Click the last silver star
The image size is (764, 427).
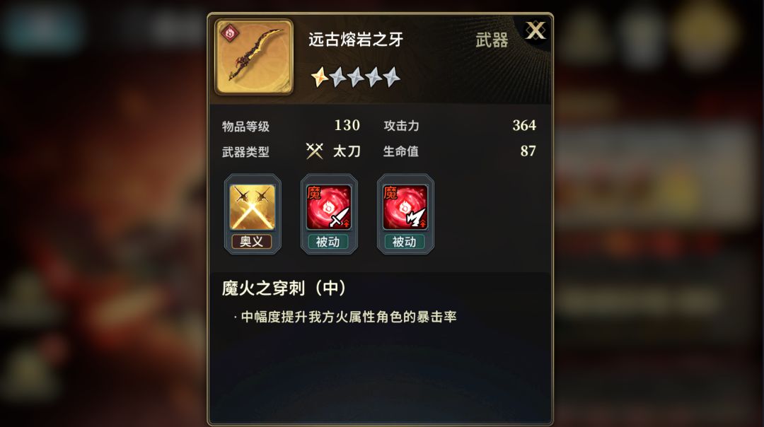click(x=391, y=77)
